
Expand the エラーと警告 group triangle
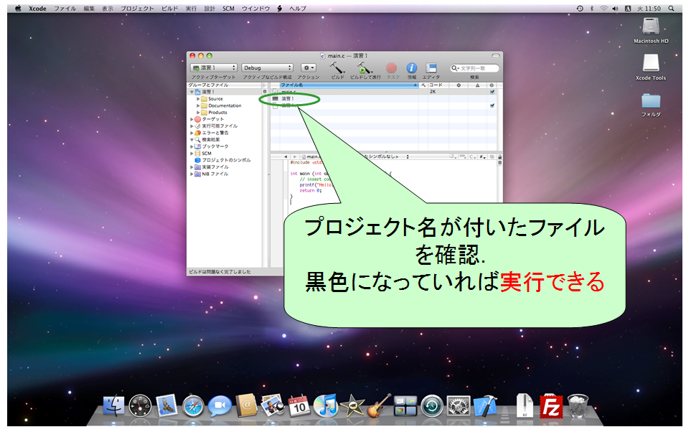192,133
